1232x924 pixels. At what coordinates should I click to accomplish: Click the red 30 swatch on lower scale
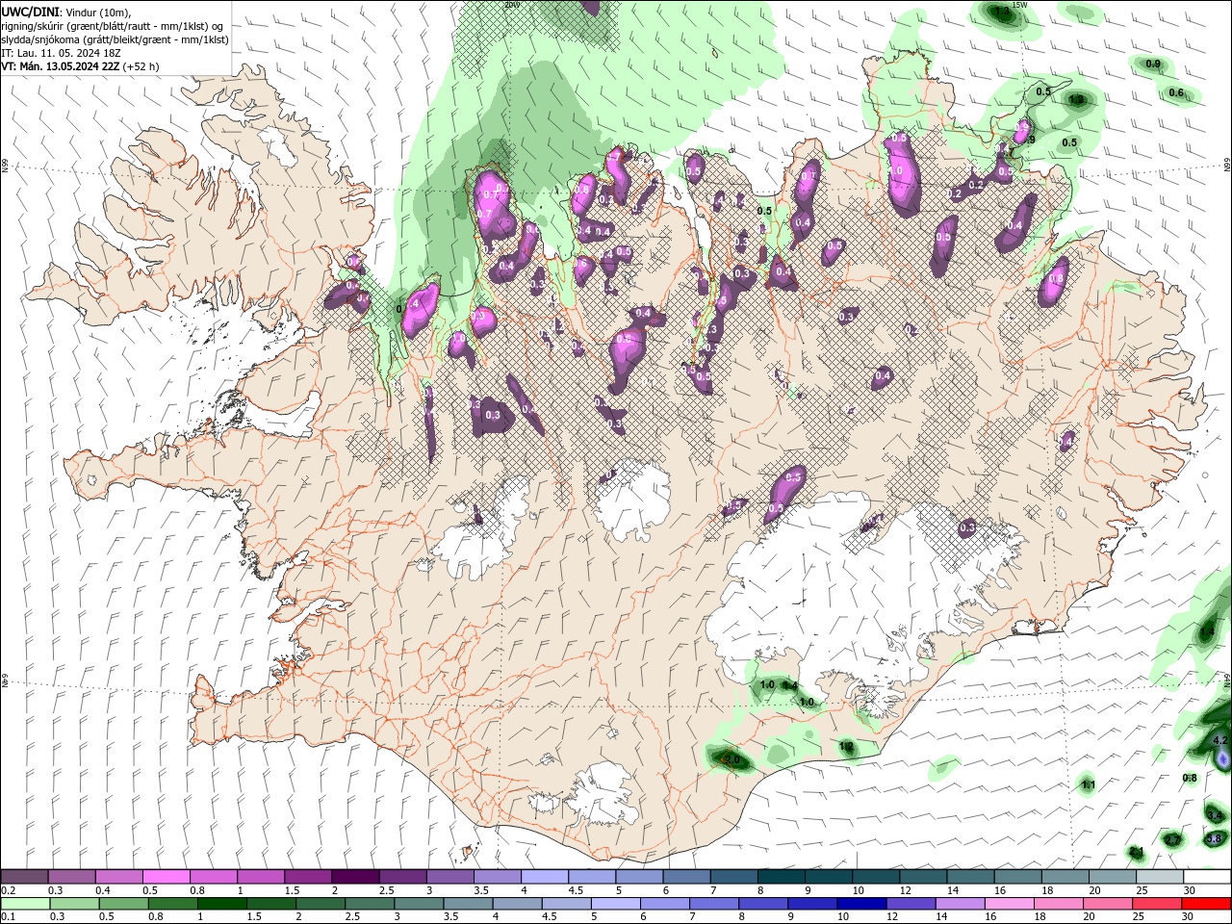pyautogui.click(x=1207, y=904)
